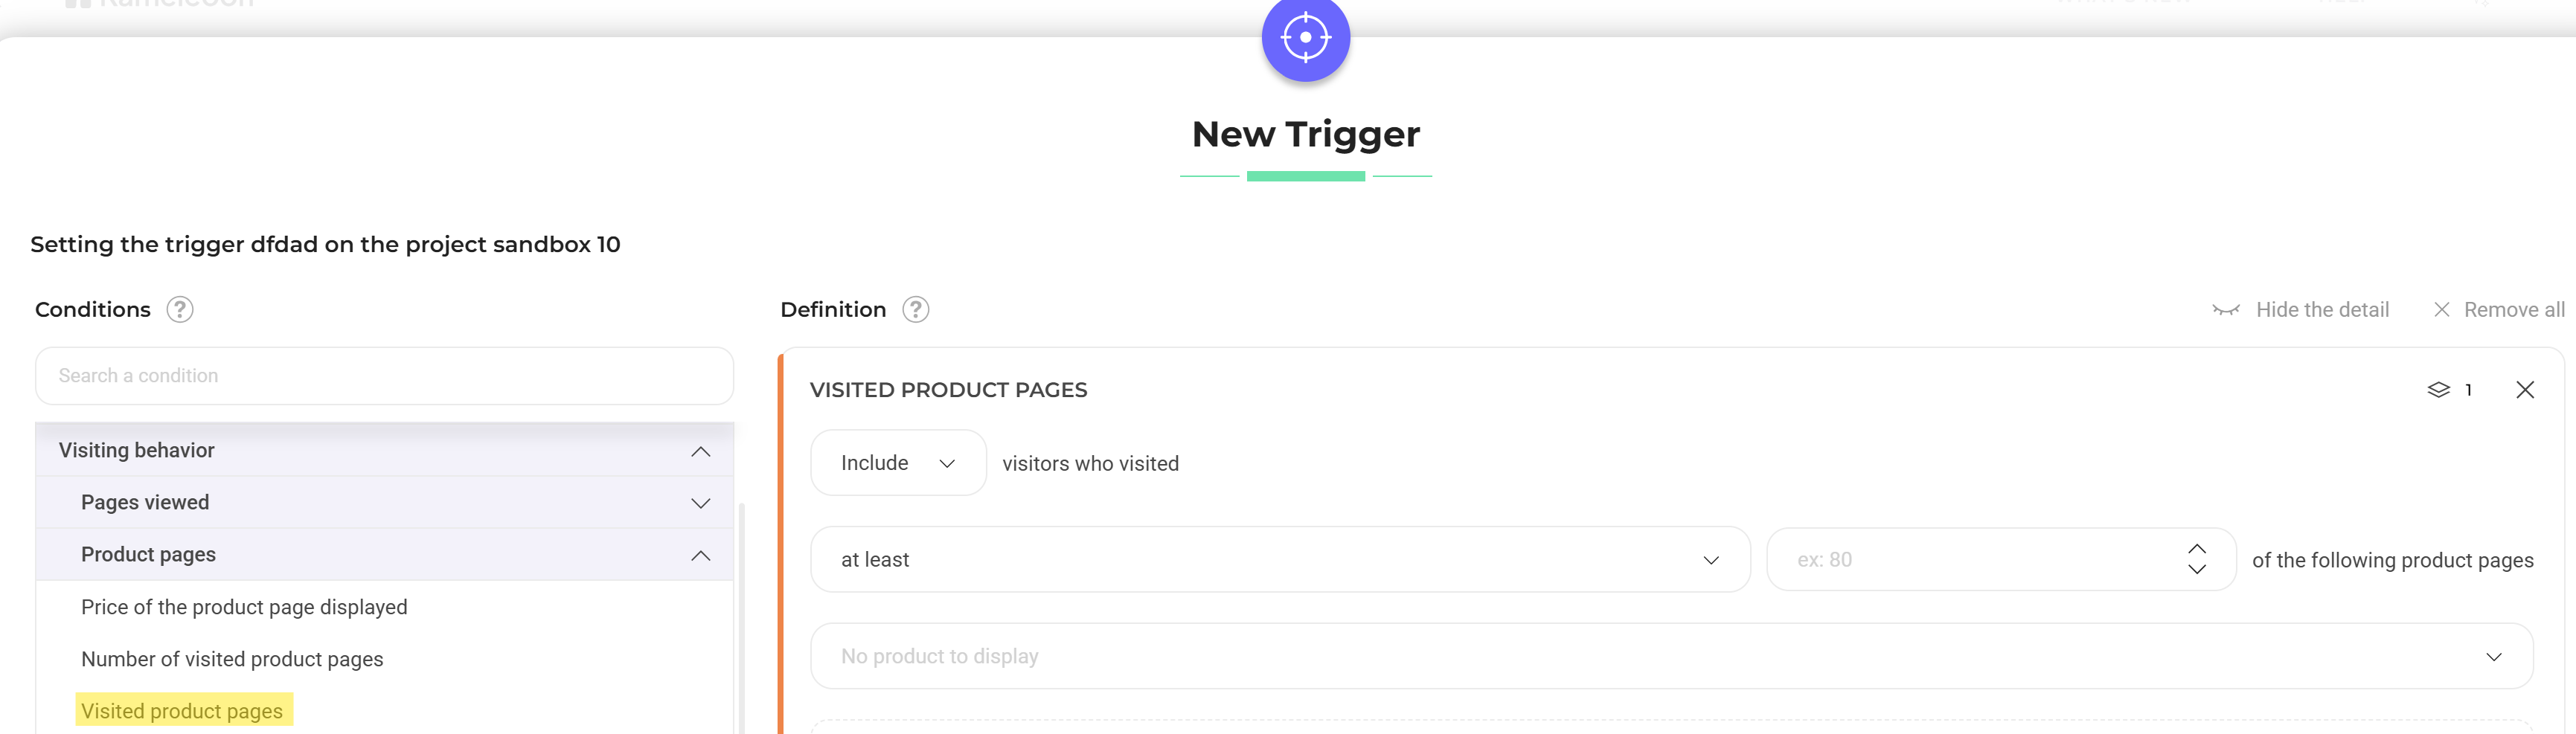This screenshot has height=734, width=2576.
Task: Click the target crosshair trigger icon
Action: tap(1305, 38)
